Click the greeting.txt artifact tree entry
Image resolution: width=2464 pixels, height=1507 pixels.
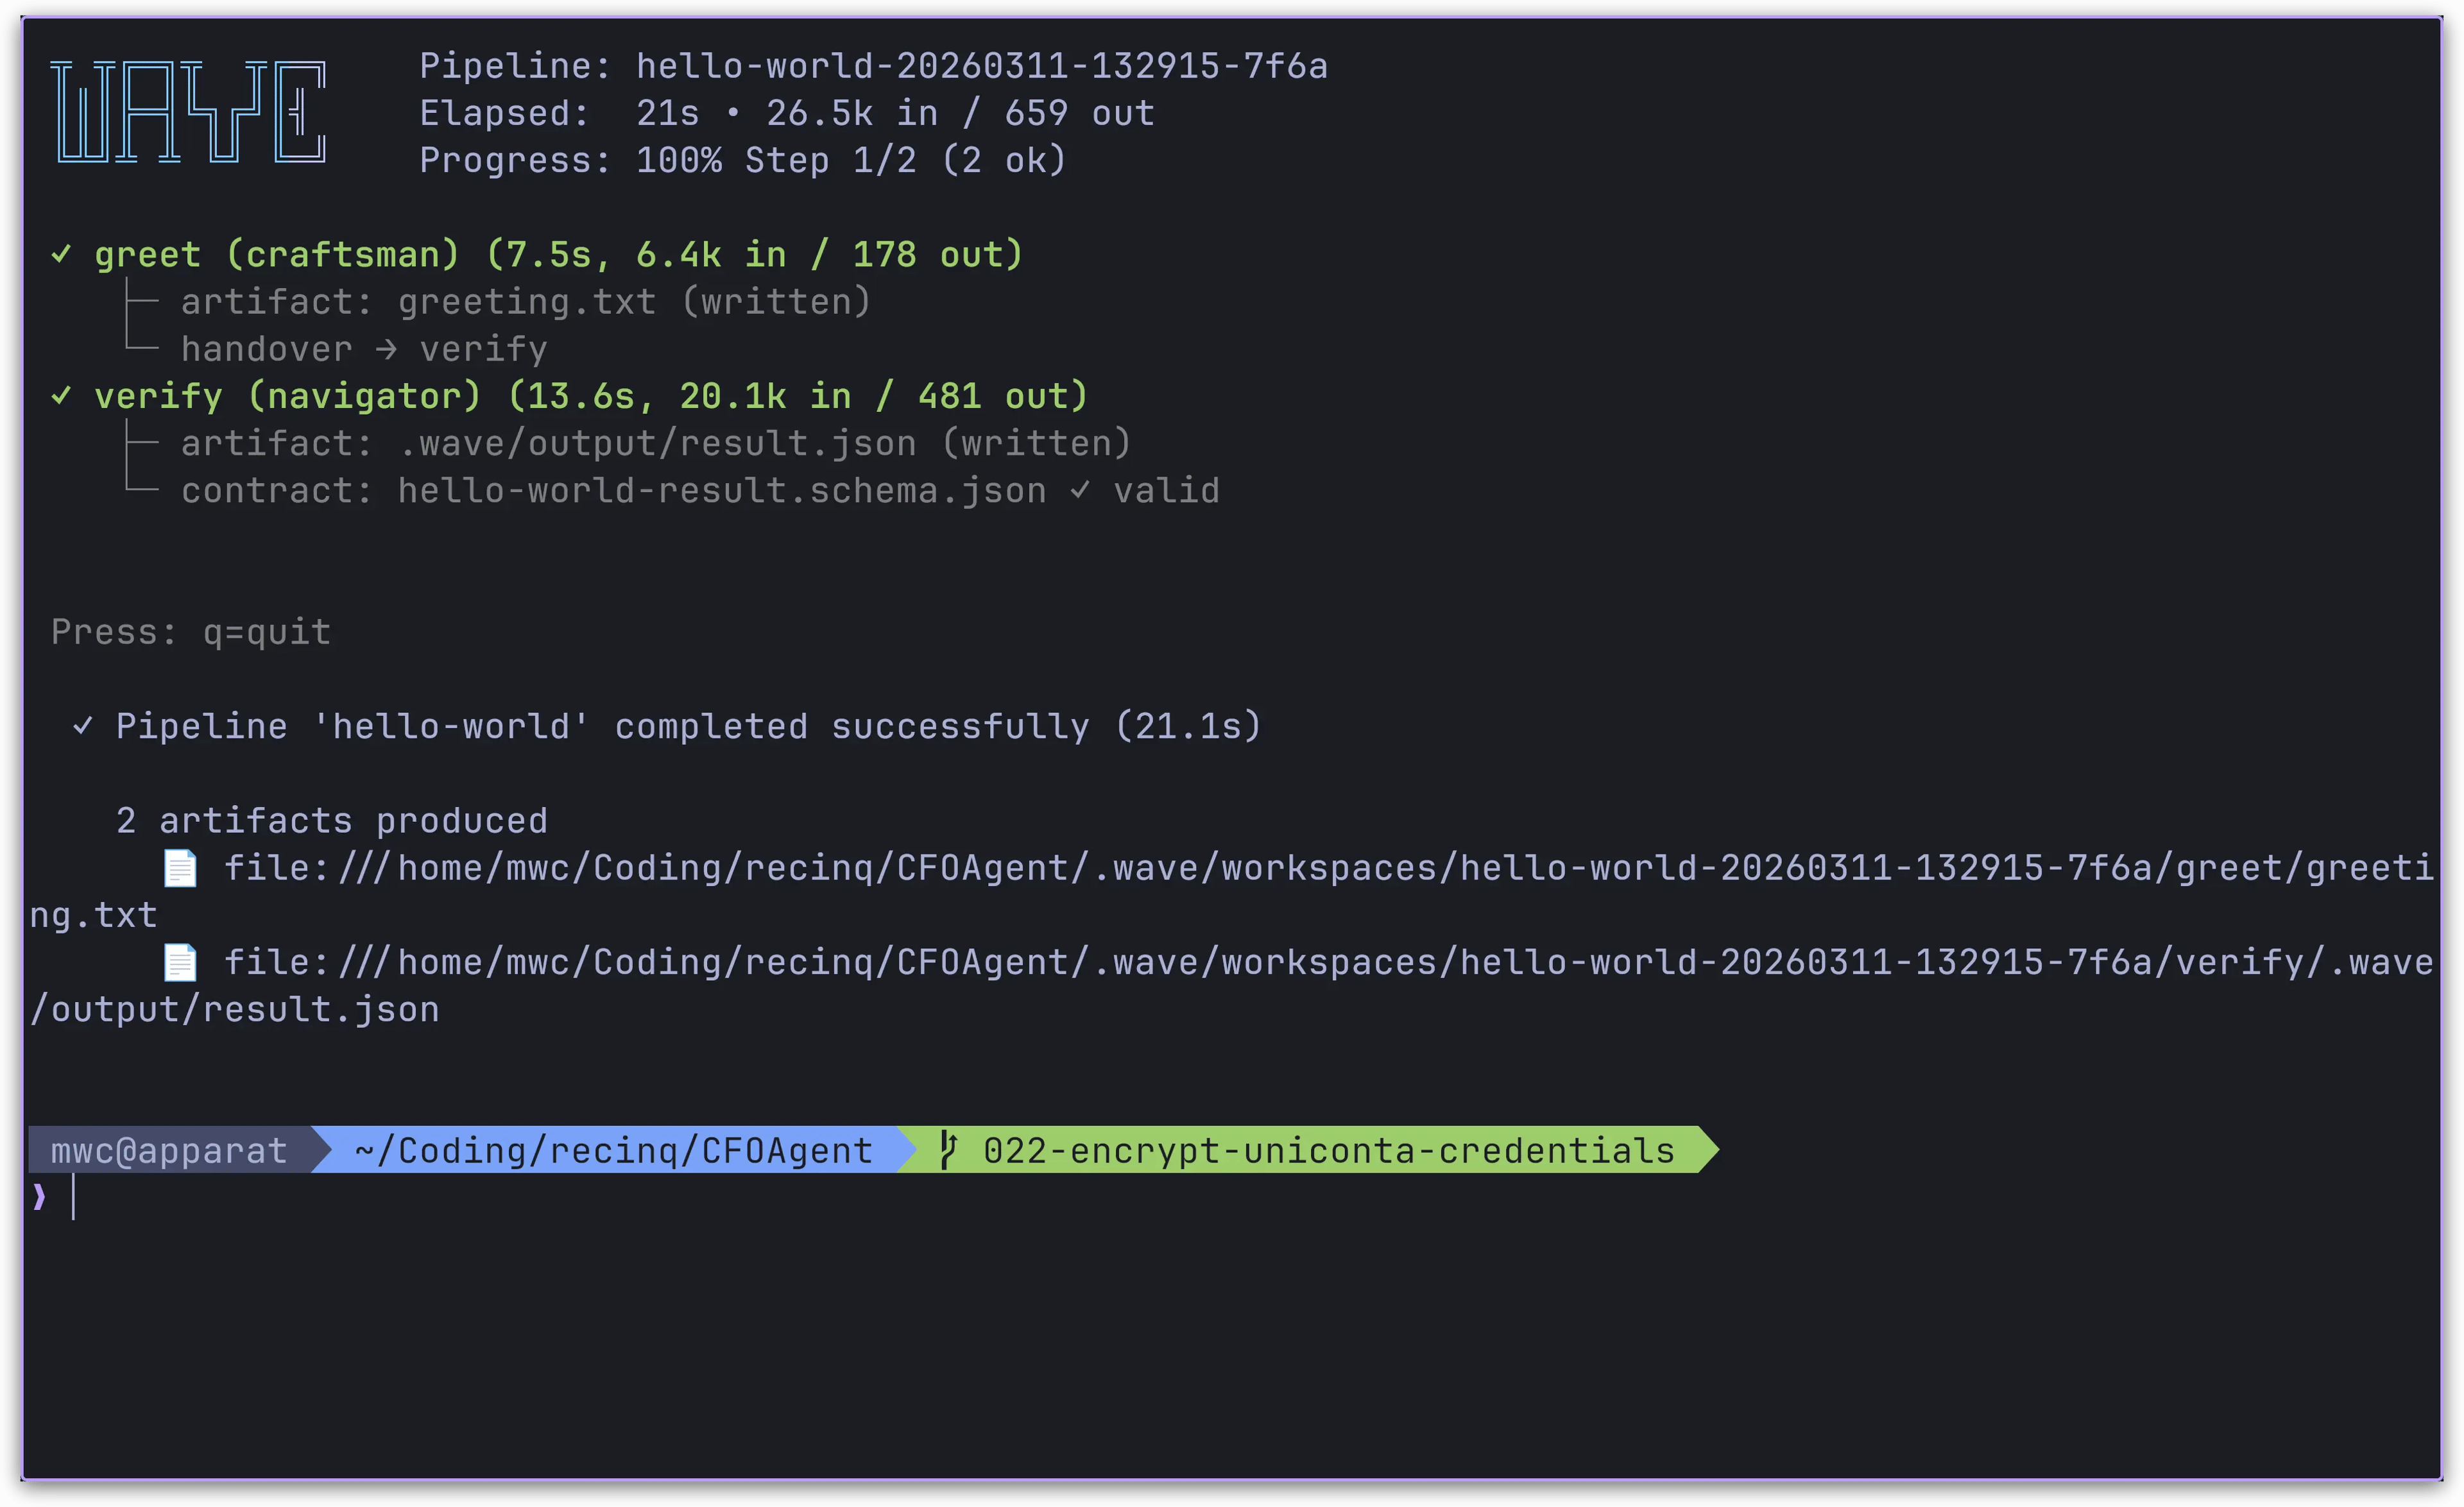coord(525,302)
